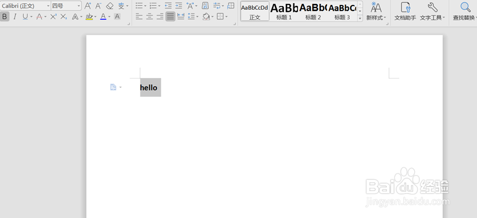Click the selected hello text
Screen dimensions: 477x218
(x=149, y=88)
